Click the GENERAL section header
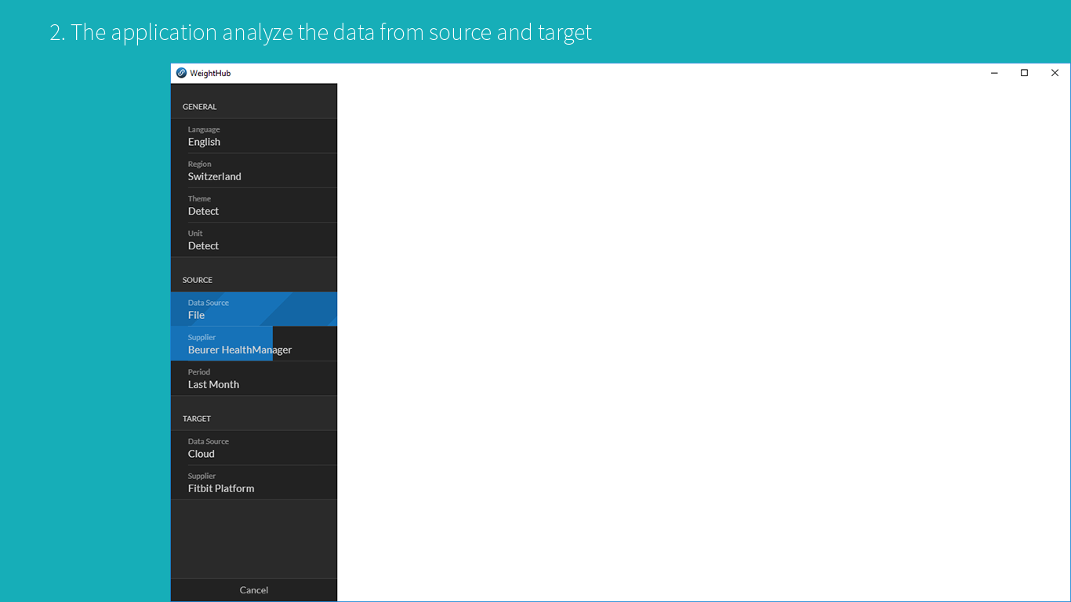The image size is (1071, 602). (200, 107)
